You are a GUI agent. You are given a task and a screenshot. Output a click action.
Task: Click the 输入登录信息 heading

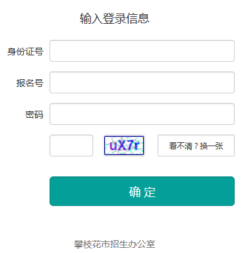114,19
